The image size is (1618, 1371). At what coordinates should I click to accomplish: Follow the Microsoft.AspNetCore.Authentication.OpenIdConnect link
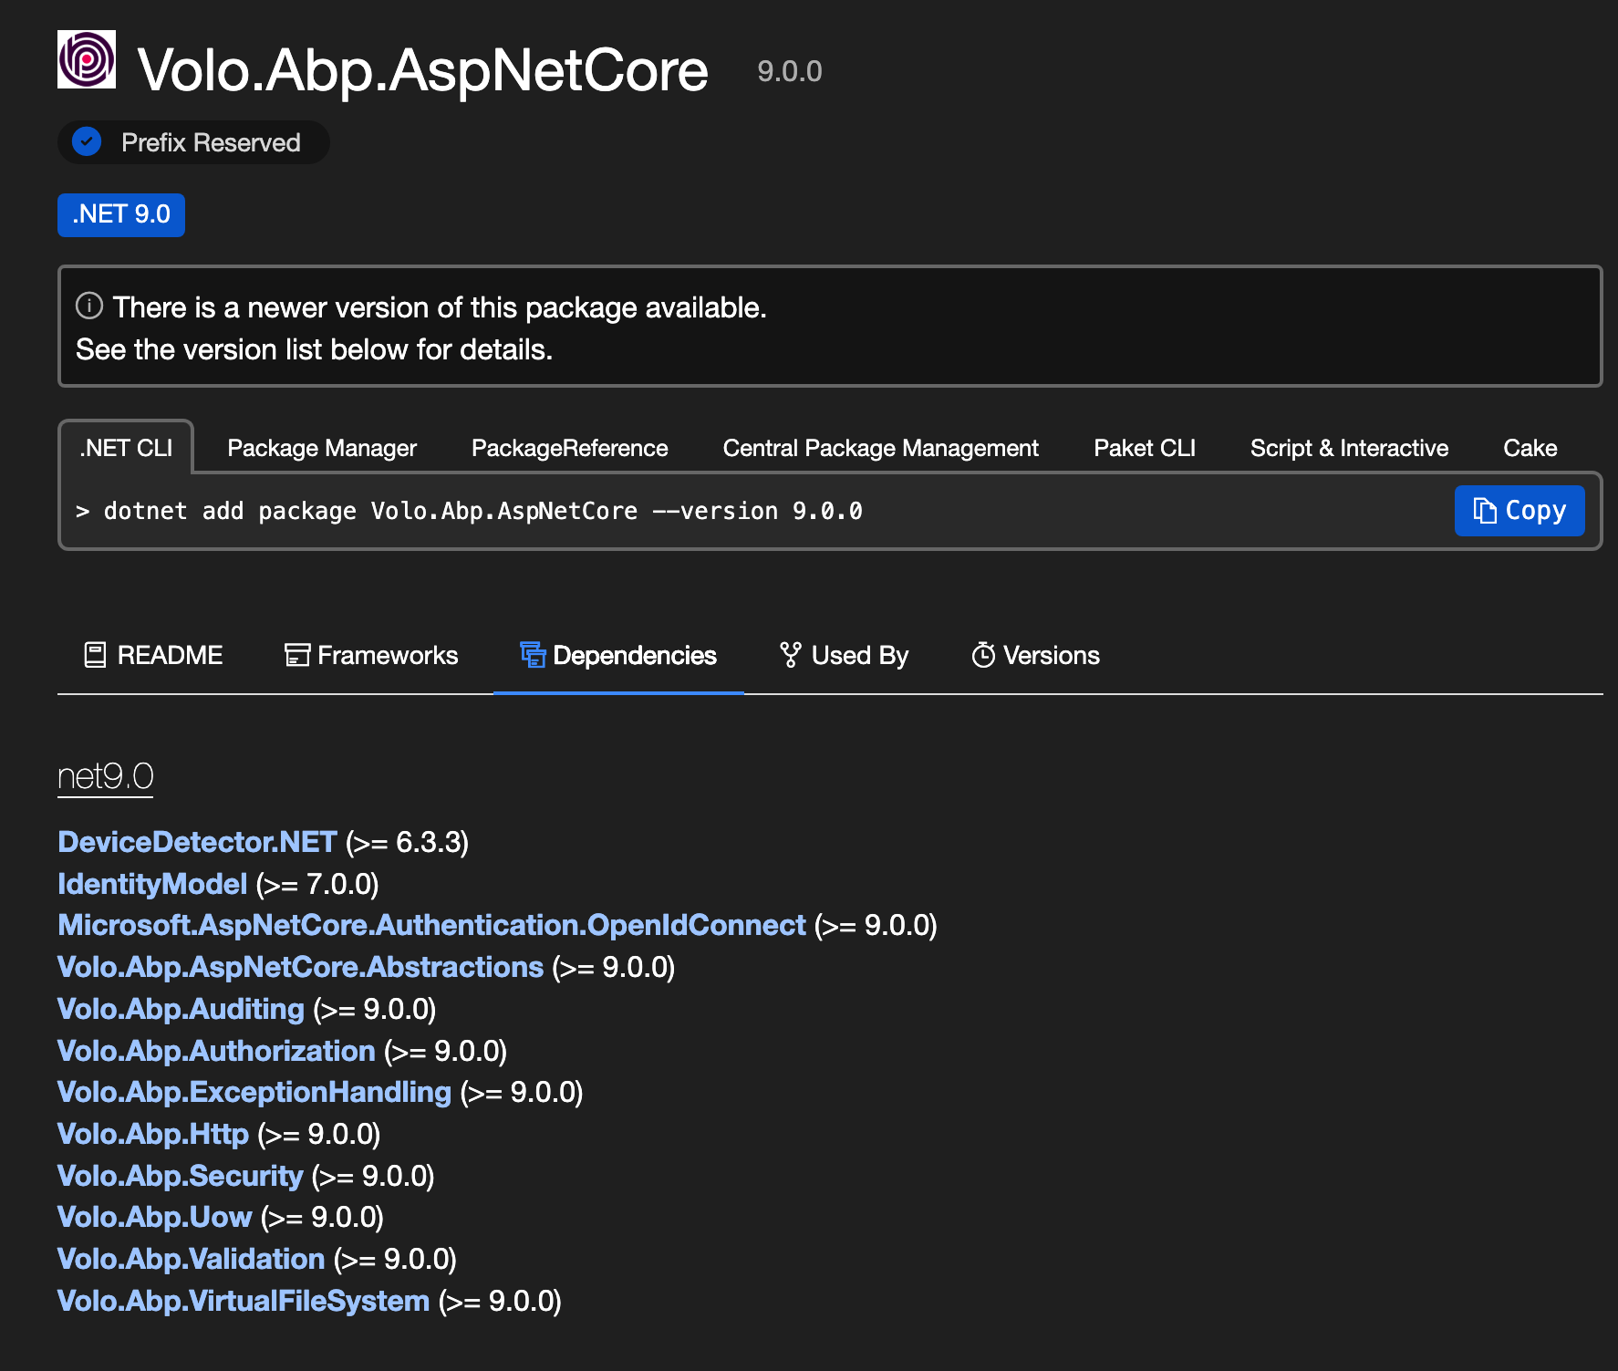coord(431,925)
